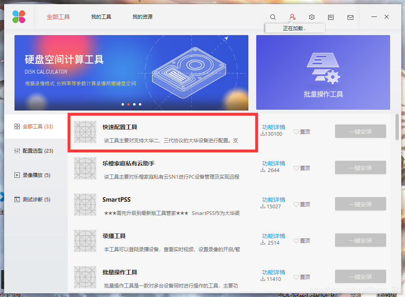
Task: Click the tool list vertical scrollbar
Action: tap(397, 127)
